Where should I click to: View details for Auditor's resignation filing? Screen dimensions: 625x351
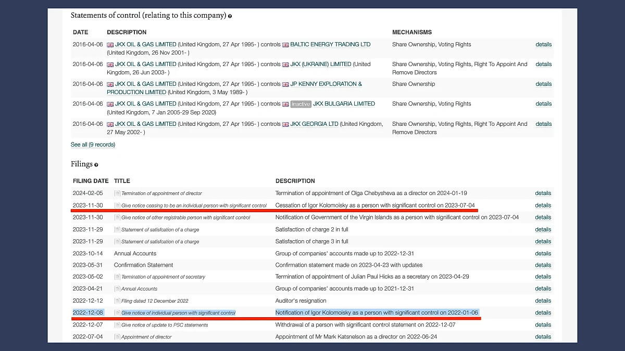543,301
